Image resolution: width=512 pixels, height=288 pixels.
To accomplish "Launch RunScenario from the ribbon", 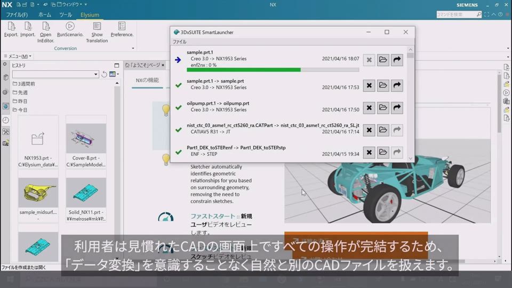I will click(x=70, y=29).
